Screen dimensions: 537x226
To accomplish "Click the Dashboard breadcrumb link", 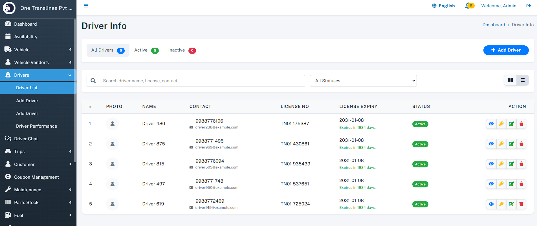I will (x=494, y=25).
